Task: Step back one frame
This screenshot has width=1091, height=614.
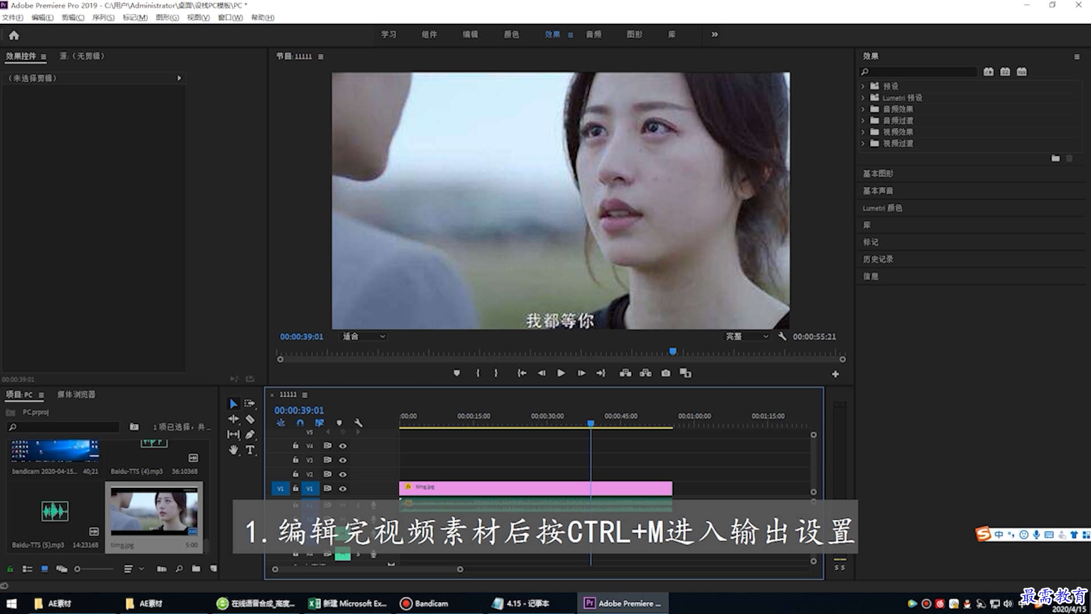Action: pos(542,373)
